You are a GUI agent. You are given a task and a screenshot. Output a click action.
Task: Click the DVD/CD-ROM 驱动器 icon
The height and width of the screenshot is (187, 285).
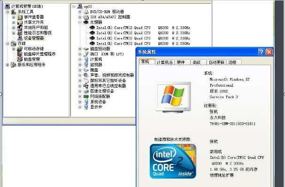click(x=86, y=12)
